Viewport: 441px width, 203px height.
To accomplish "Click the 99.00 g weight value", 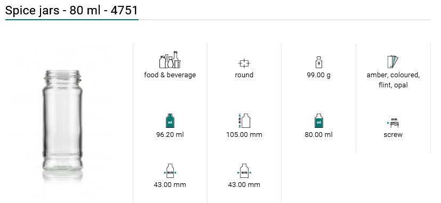I will click(319, 75).
